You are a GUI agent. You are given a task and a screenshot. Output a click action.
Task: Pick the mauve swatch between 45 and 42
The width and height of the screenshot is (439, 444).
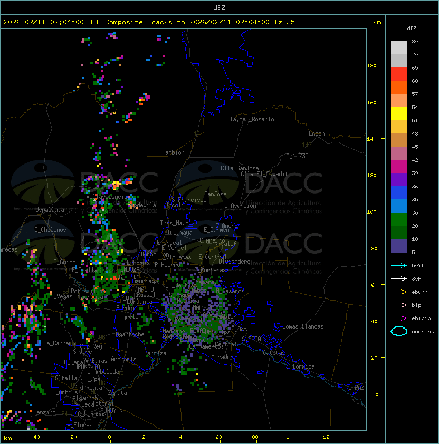click(x=399, y=153)
